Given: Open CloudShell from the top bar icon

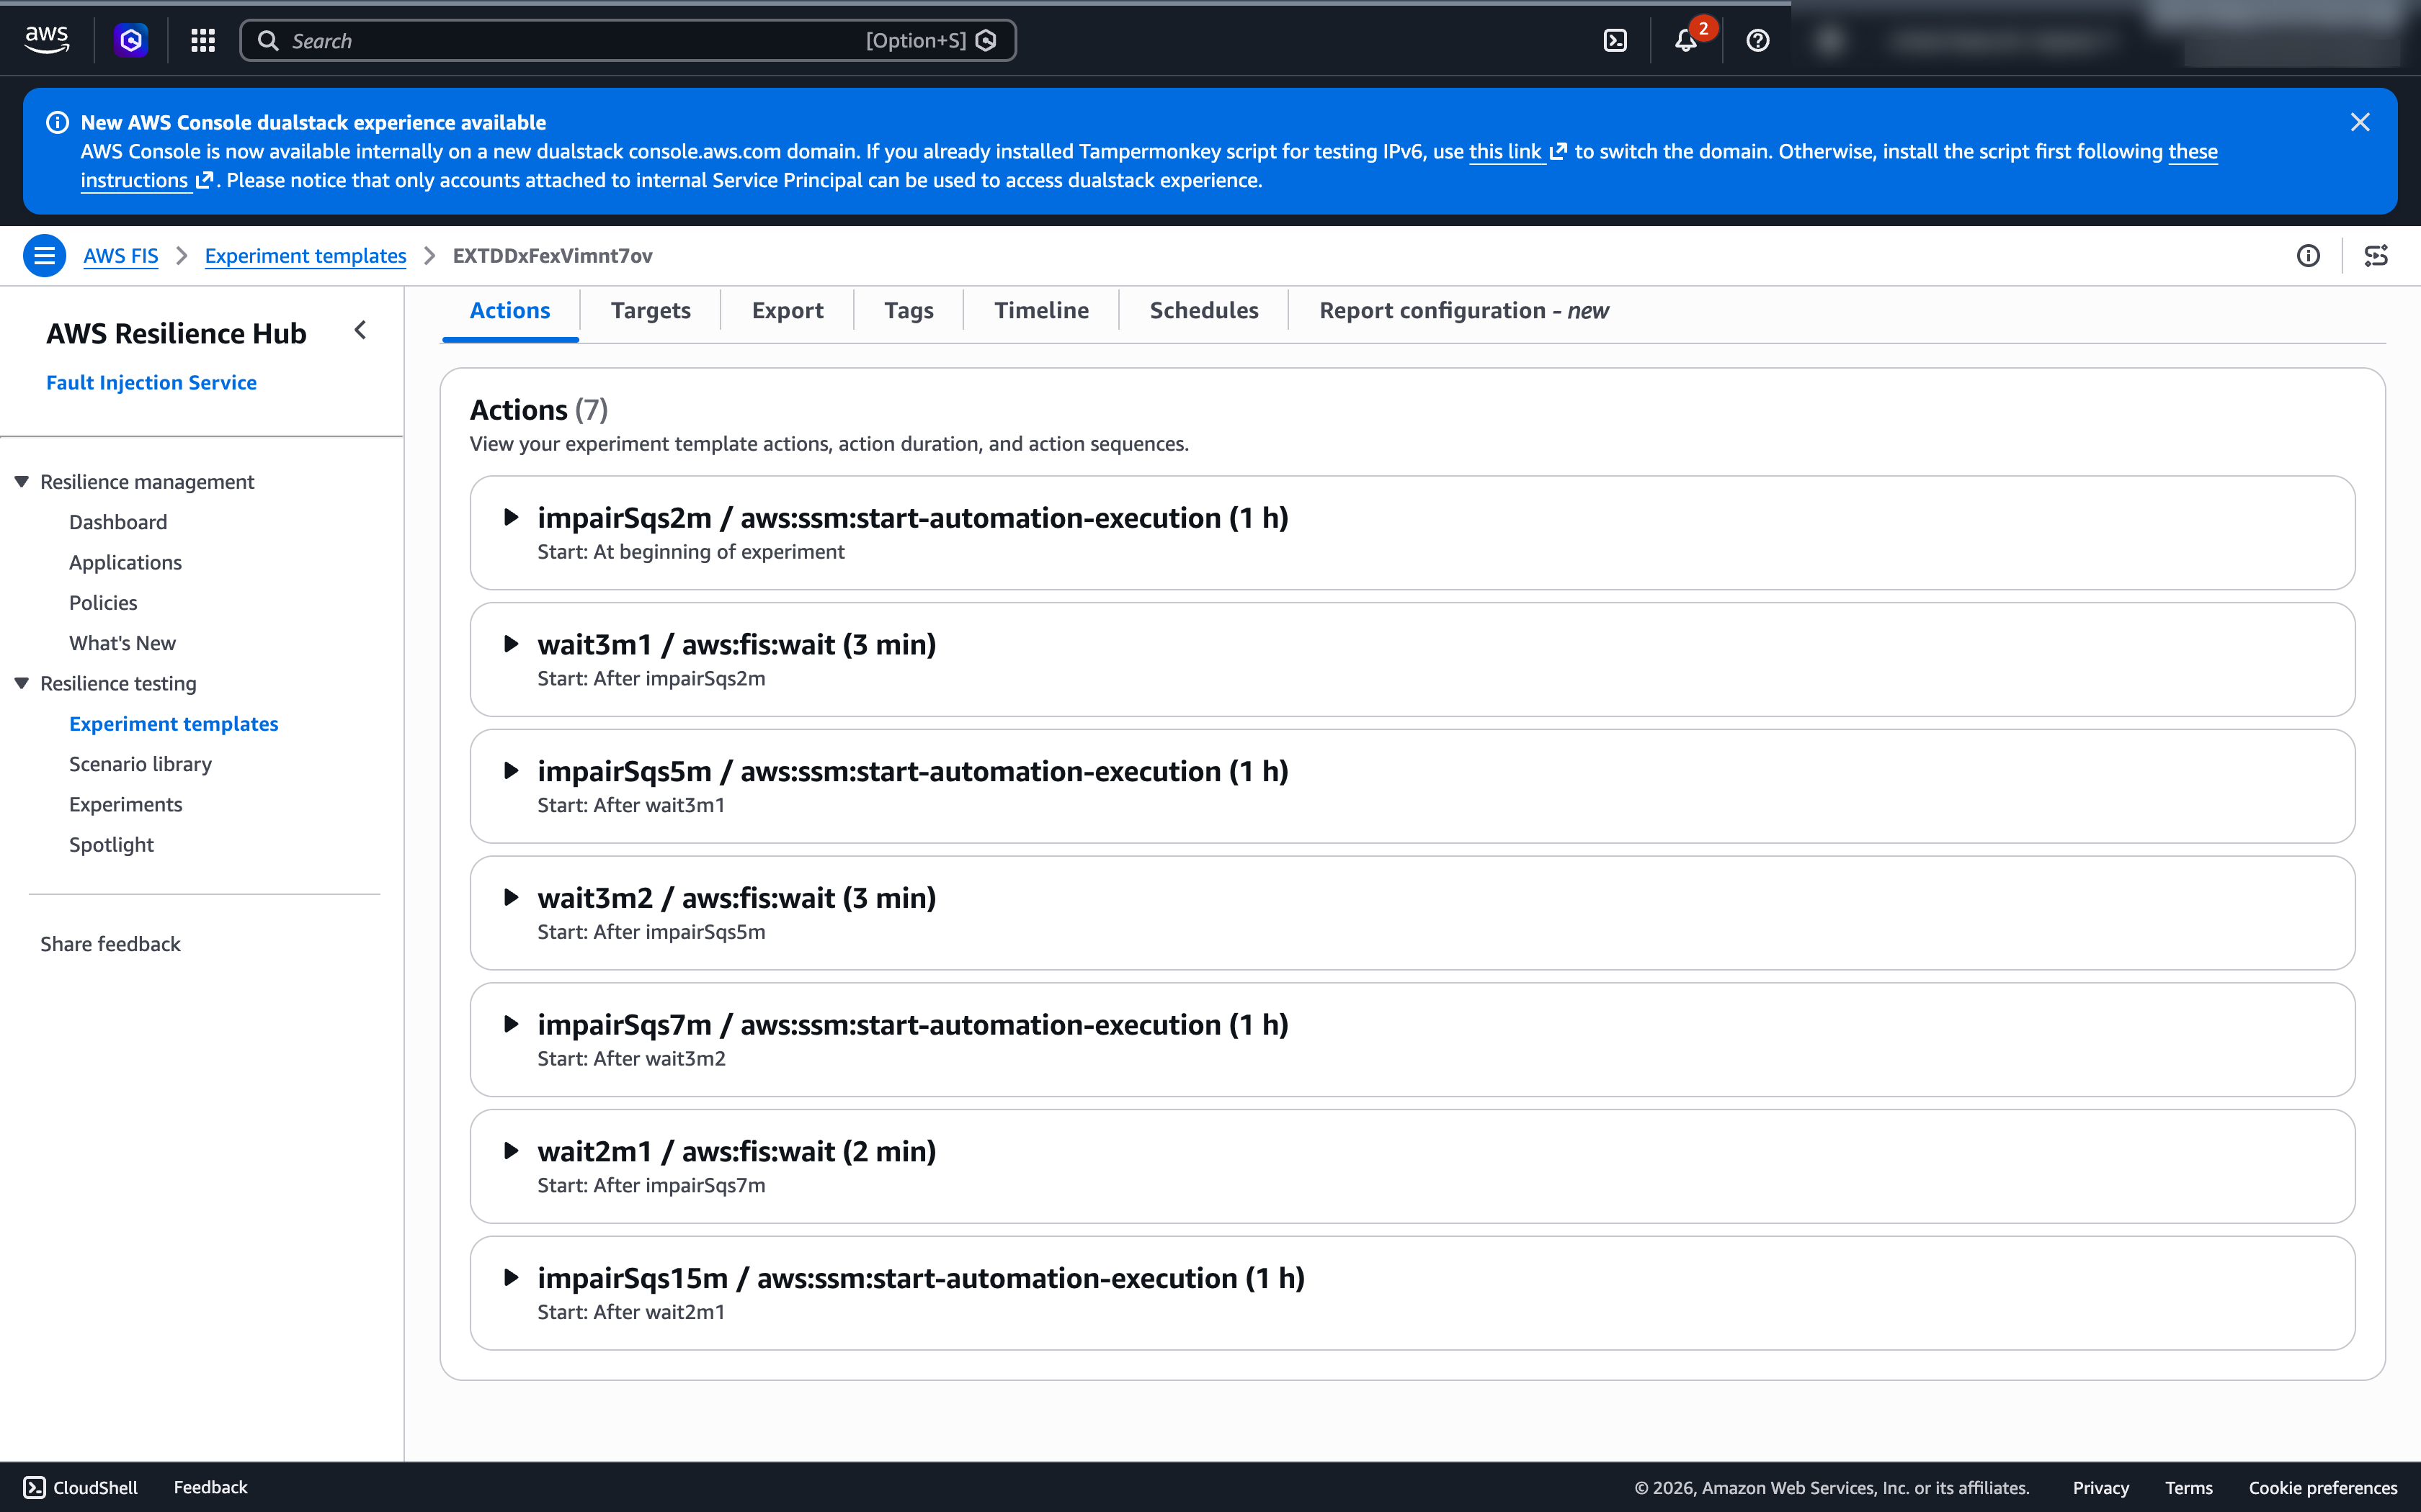Looking at the screenshot, I should point(1615,40).
